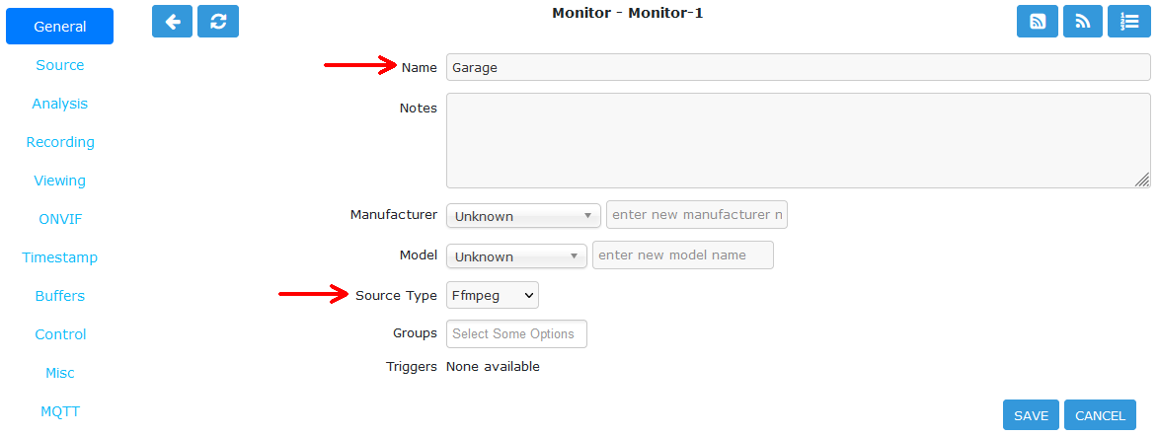The width and height of the screenshot is (1158, 436).
Task: Click the Name field containing Garage
Action: [x=799, y=67]
